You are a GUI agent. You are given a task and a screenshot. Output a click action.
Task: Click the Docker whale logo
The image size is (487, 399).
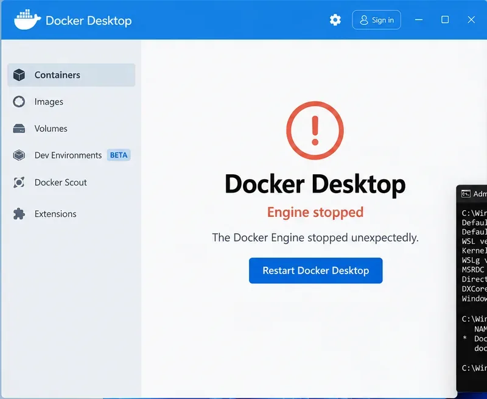pyautogui.click(x=27, y=19)
